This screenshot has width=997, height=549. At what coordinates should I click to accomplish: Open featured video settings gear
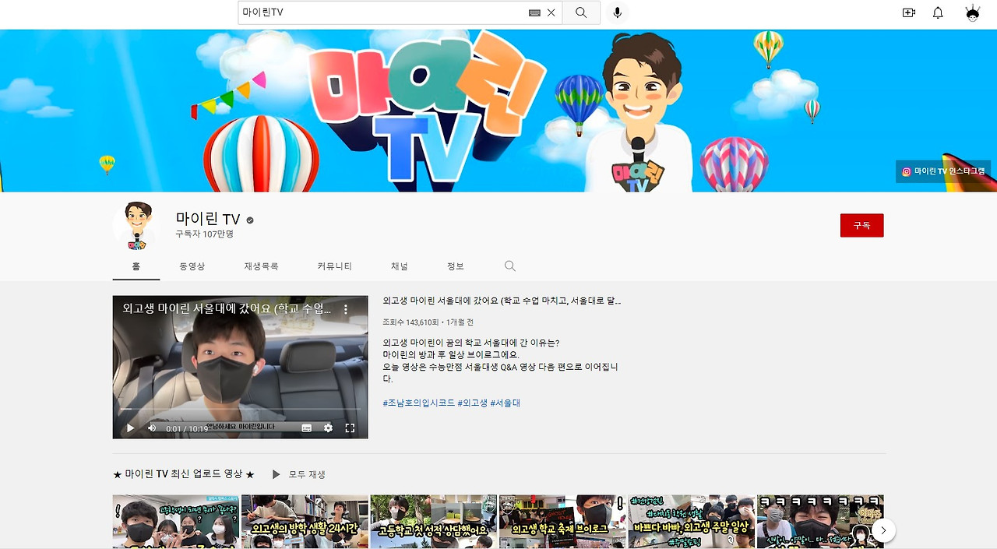tap(328, 428)
